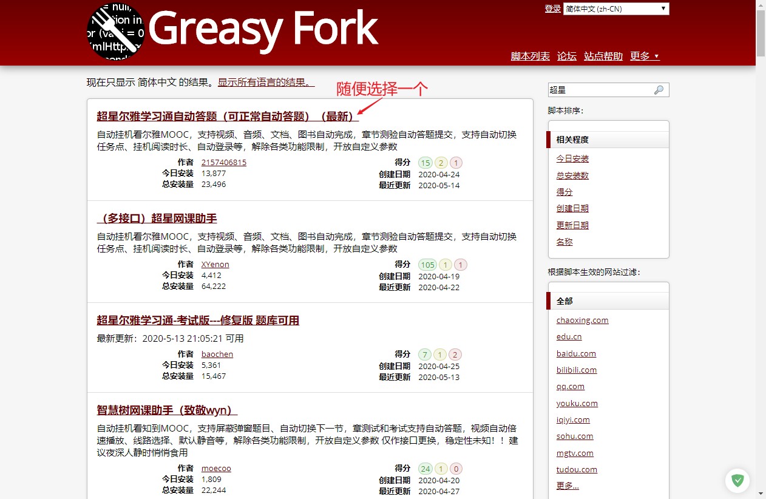Filter by sohu.com
The width and height of the screenshot is (766, 499).
tap(575, 436)
